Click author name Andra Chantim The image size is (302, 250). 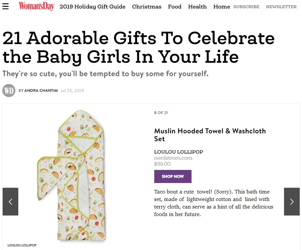click(x=41, y=91)
